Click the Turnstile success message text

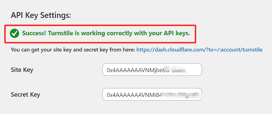[x=106, y=33]
